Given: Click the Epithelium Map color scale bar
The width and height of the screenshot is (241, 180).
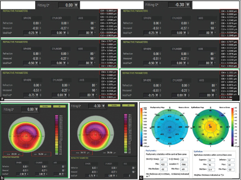Looking at the screenshot, I should point(233,127).
